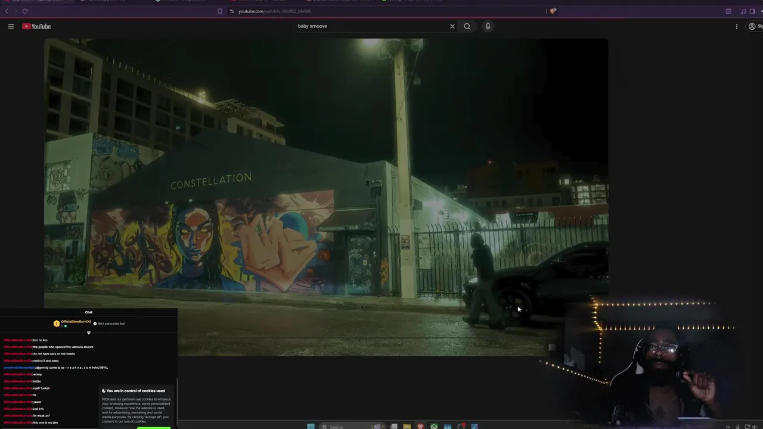Toggle subtitles with the CC icon

point(552,347)
